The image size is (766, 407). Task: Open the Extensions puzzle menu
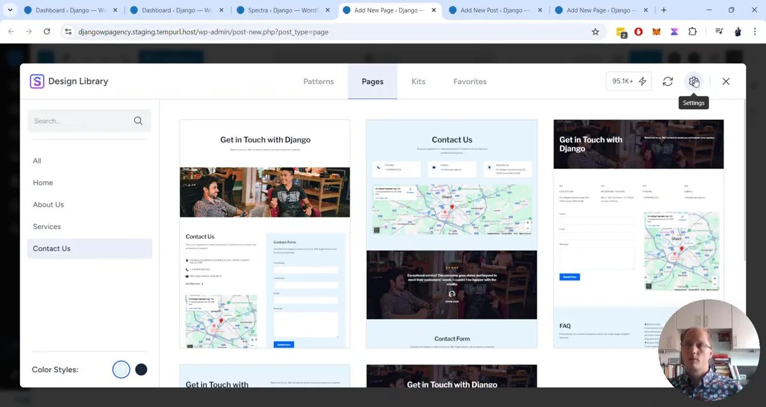pos(692,32)
